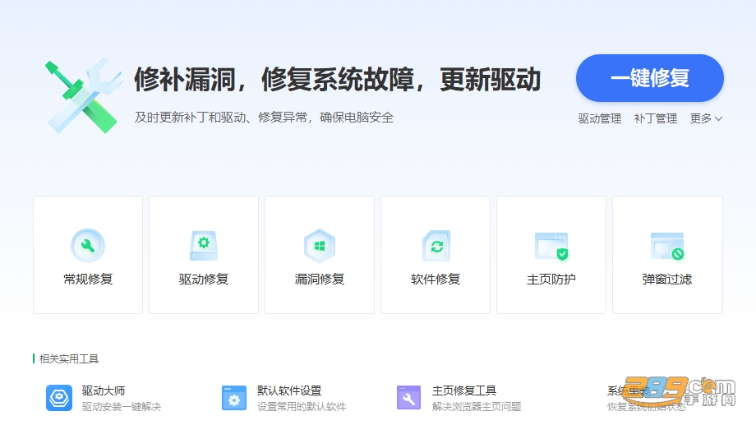The width and height of the screenshot is (756, 439).
Task: Open the 默认软件设置 tool title
Action: [x=289, y=390]
